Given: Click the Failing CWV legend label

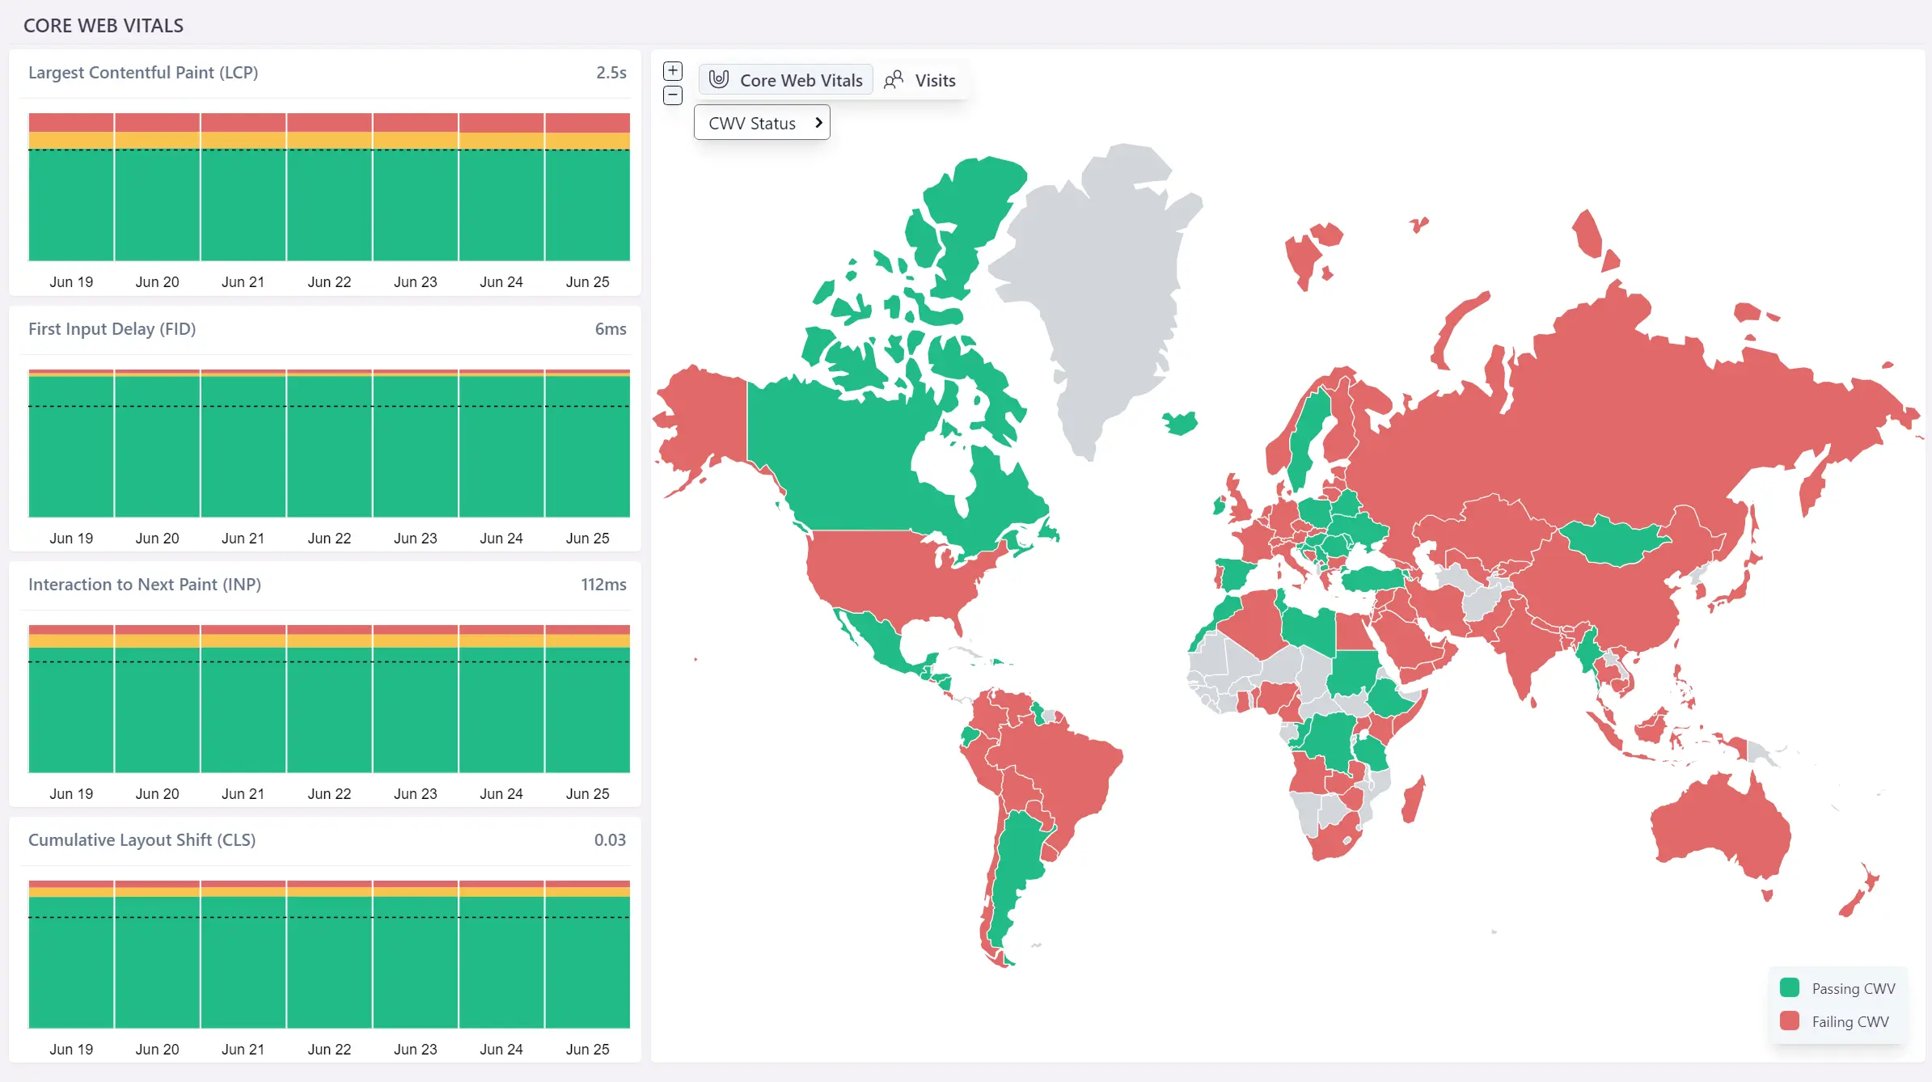Looking at the screenshot, I should (x=1850, y=1021).
